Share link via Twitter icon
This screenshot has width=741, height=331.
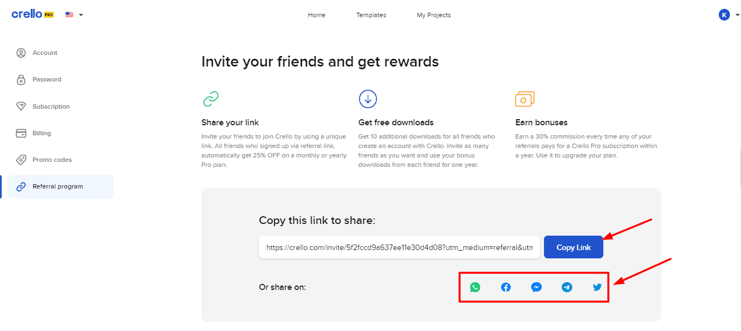(597, 287)
